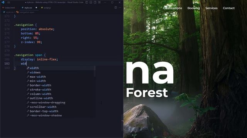Click line number 182 in gutter
247x138 pixels.
coord(7,64)
